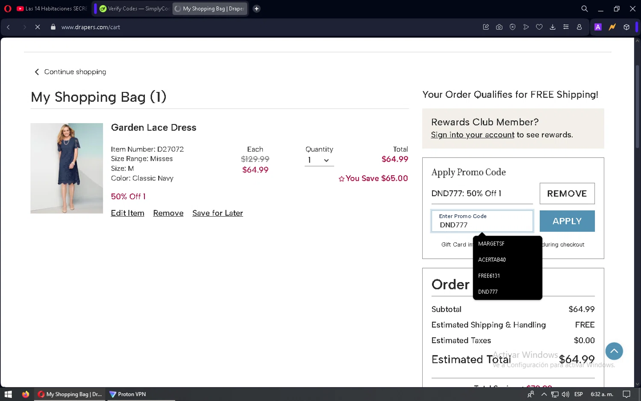Open the 6:32 a. m. clock
The height and width of the screenshot is (401, 641).
[602, 394]
